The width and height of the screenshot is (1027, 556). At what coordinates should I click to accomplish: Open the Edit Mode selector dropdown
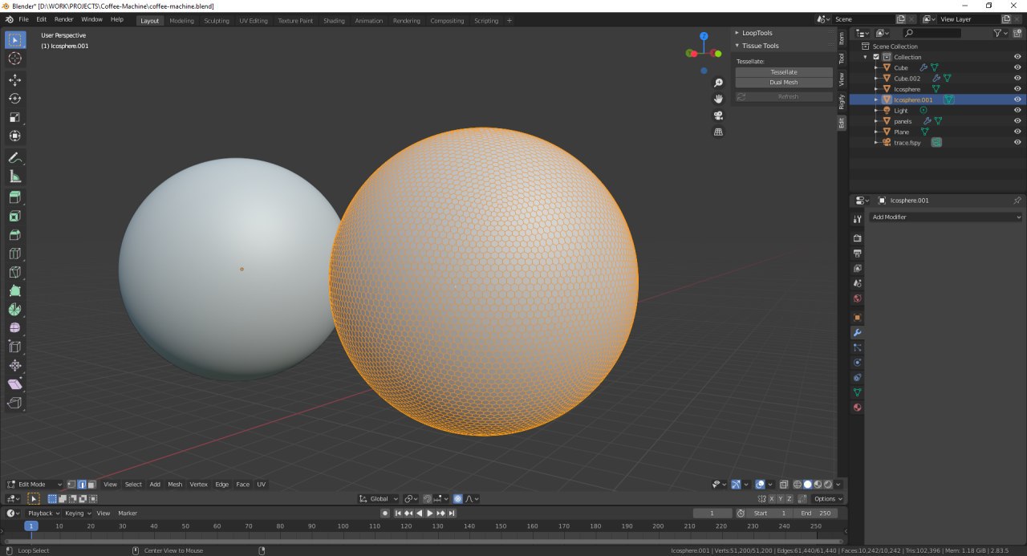click(x=35, y=485)
